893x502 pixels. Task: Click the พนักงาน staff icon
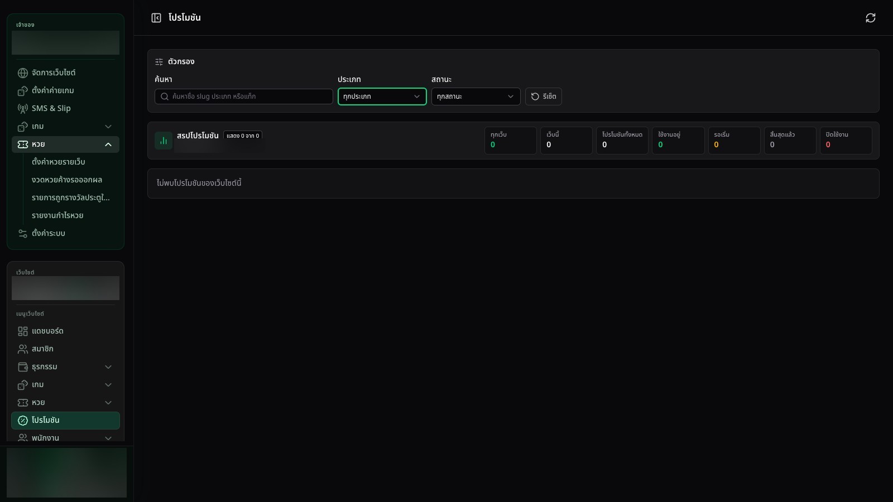click(23, 438)
